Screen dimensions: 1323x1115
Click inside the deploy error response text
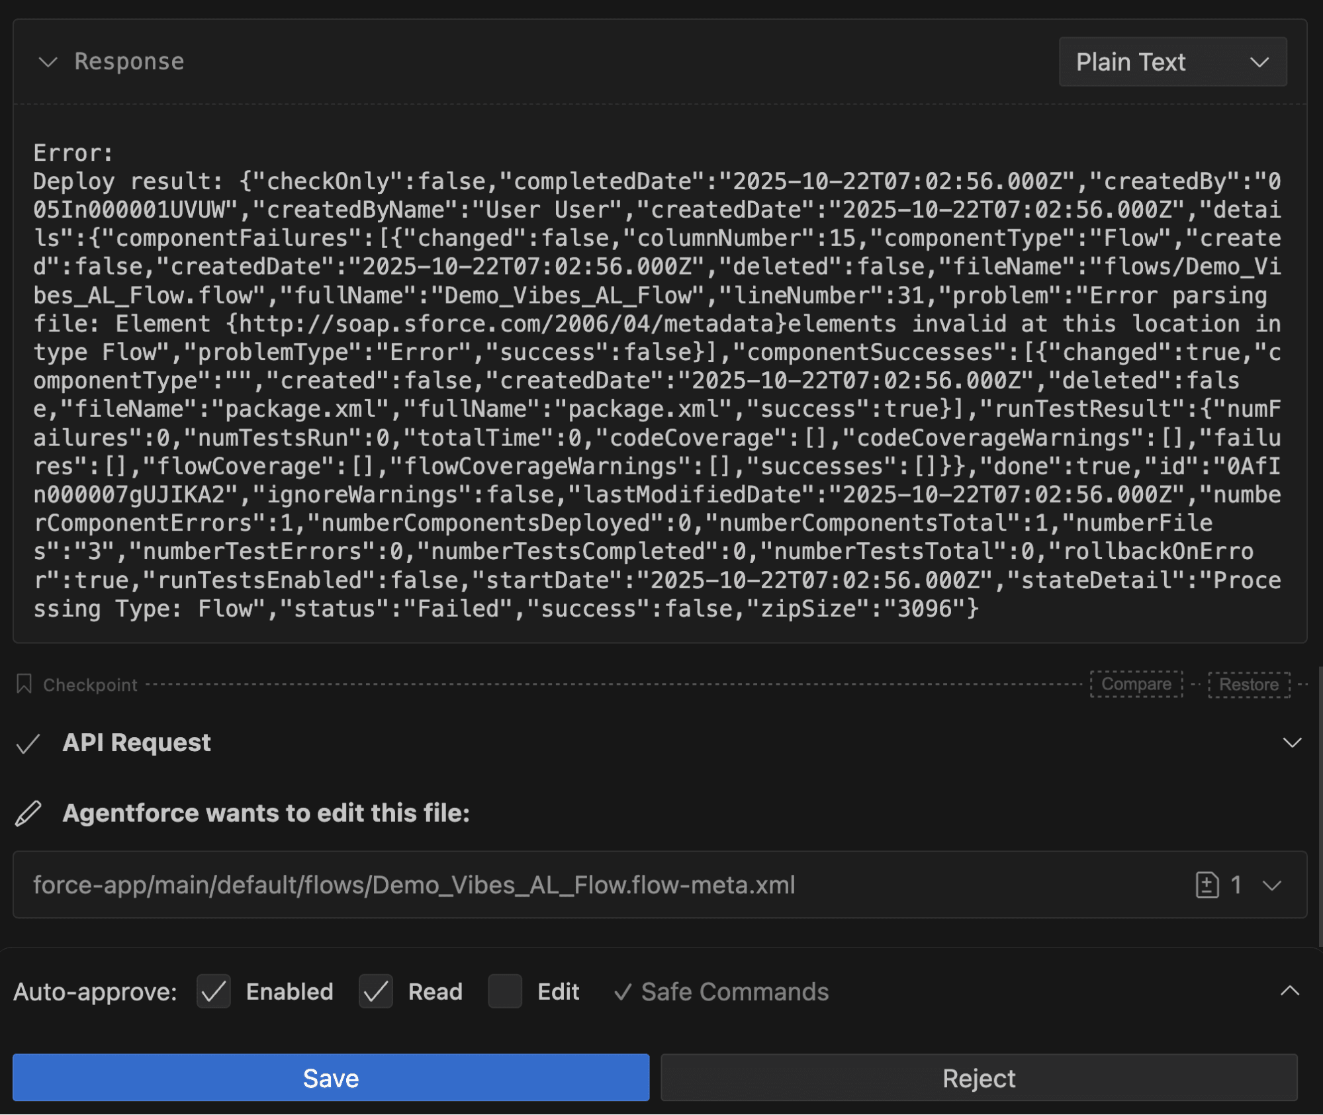[655, 381]
